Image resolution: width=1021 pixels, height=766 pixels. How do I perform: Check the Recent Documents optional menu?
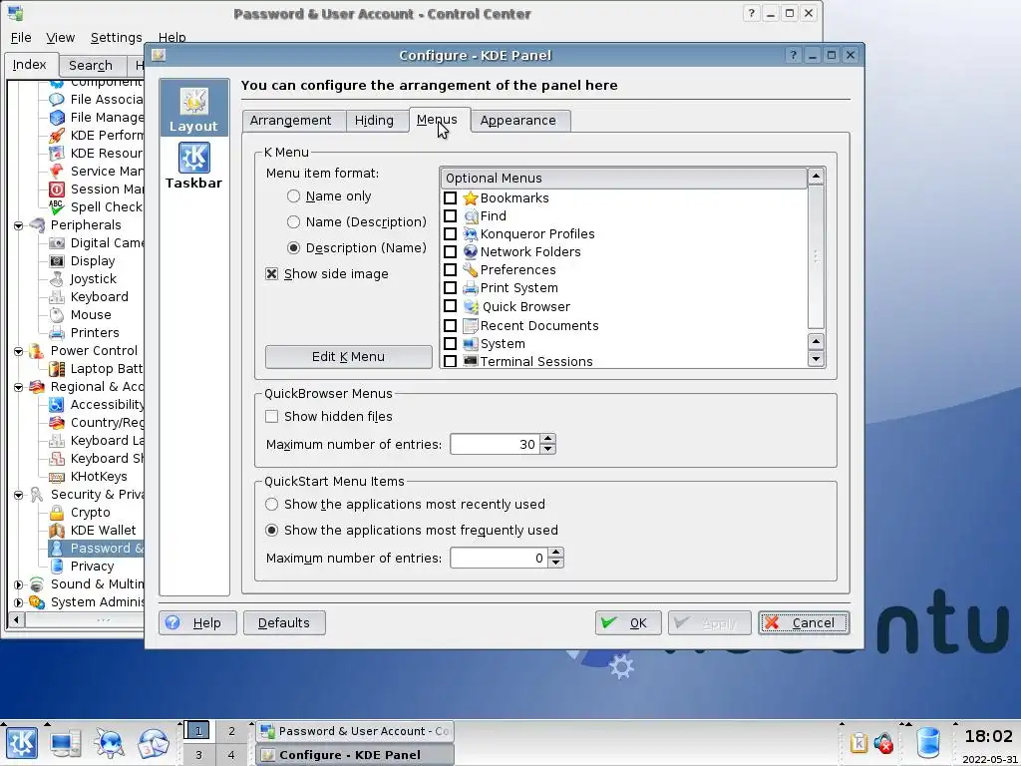[450, 326]
